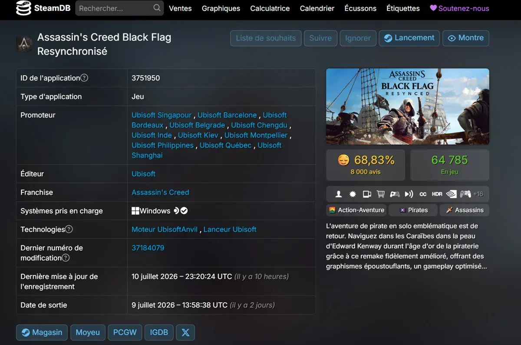
Task: Open Ubisoft Chengdu developer link
Action: point(259,125)
